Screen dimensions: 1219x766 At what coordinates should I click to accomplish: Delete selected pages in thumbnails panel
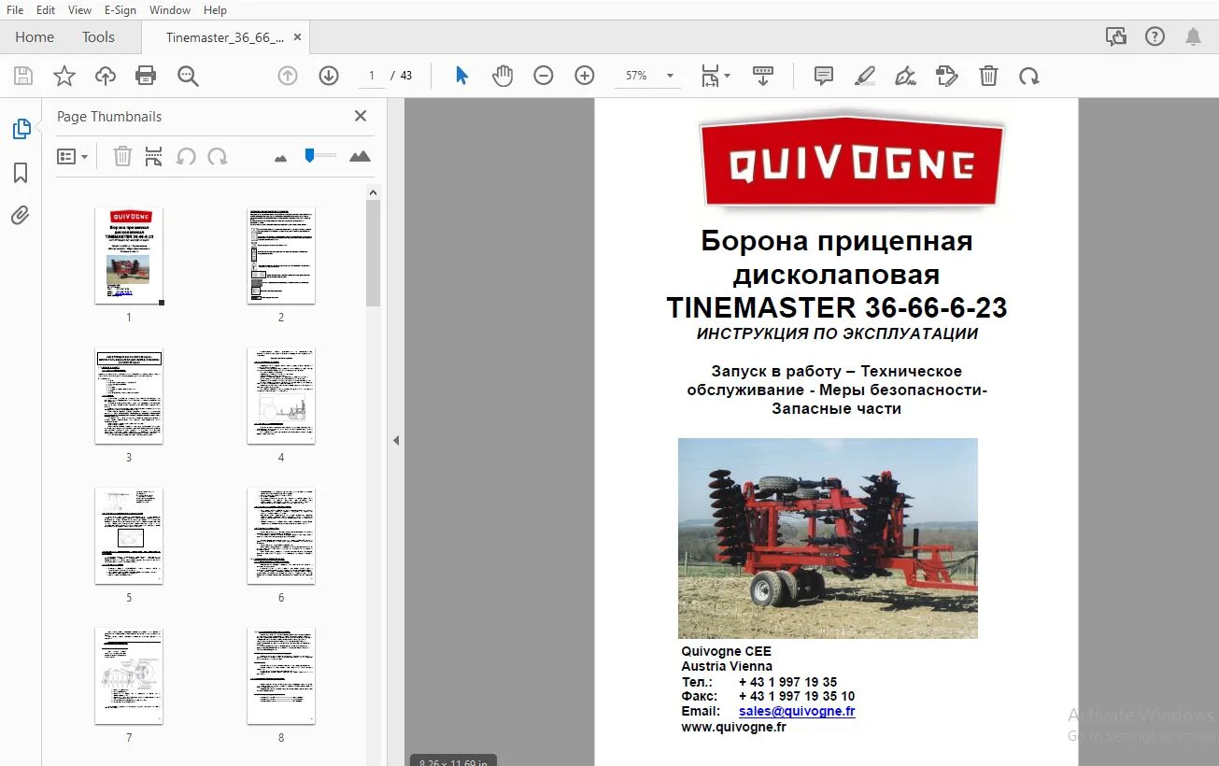(122, 157)
